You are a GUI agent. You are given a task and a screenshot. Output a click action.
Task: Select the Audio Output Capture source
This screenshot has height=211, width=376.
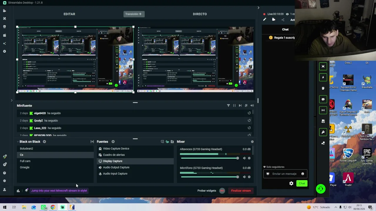tap(135, 167)
